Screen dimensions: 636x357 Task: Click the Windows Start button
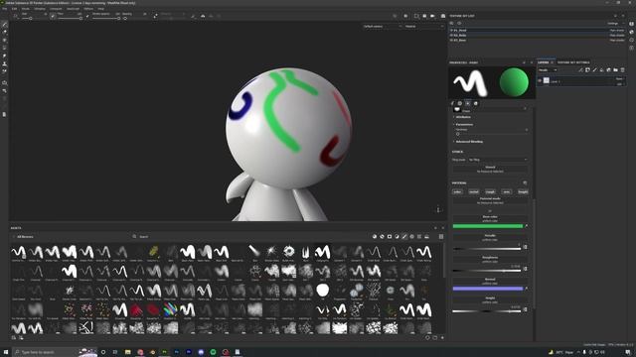(x=6, y=352)
